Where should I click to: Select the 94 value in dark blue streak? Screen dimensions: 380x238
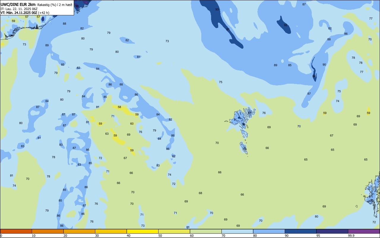pos(314,76)
